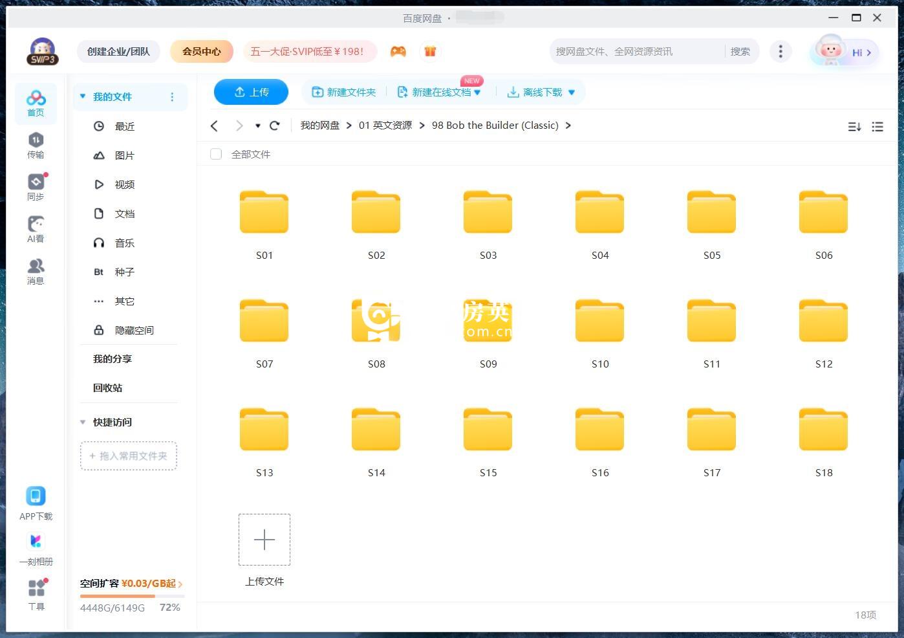Open 一刻相册 photo album
This screenshot has height=638, width=904.
[x=36, y=548]
